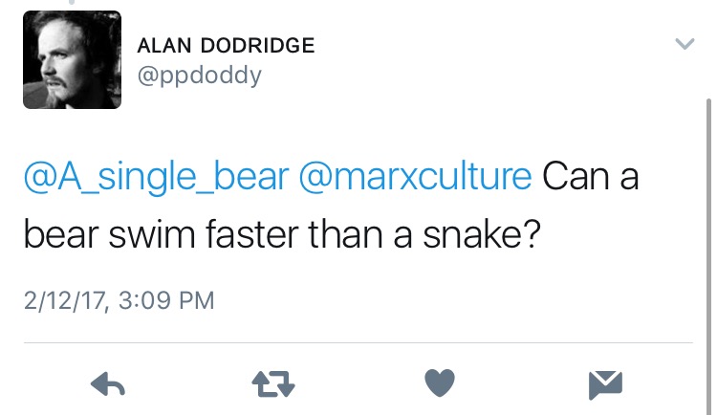
Task: Click the word "bear" in the tweet's second line
Action: [57, 233]
